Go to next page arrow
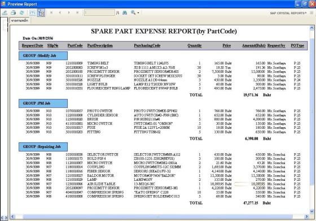 (x=69, y=12)
